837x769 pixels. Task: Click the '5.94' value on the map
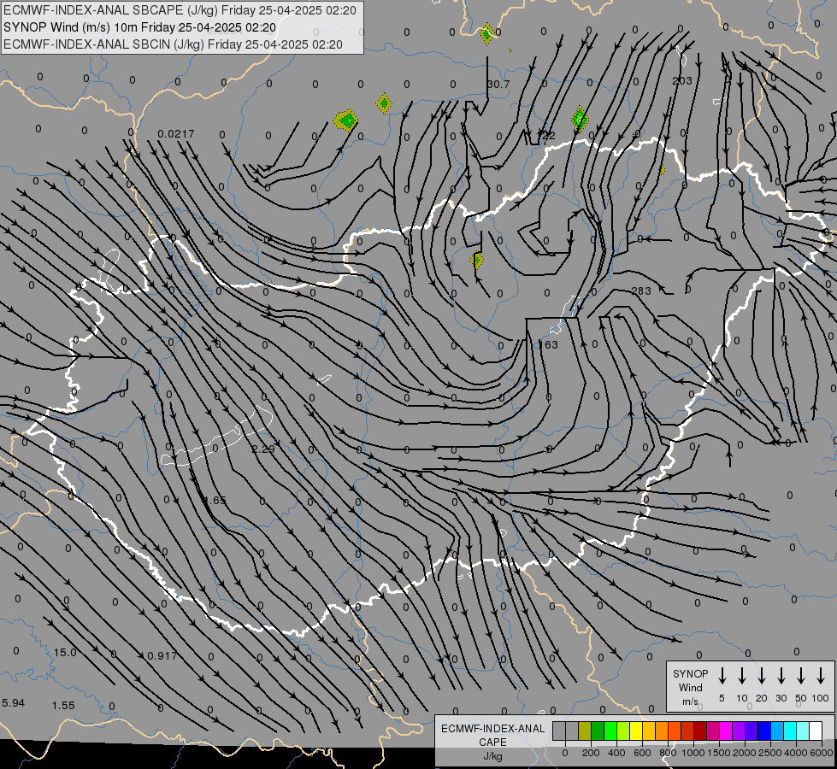pos(14,703)
